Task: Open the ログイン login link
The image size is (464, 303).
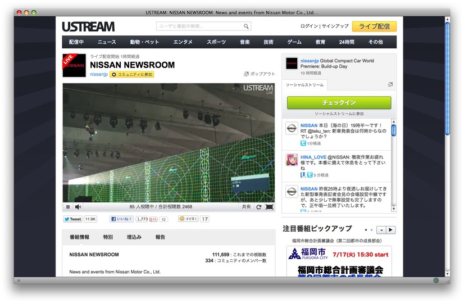Action: pos(309,26)
